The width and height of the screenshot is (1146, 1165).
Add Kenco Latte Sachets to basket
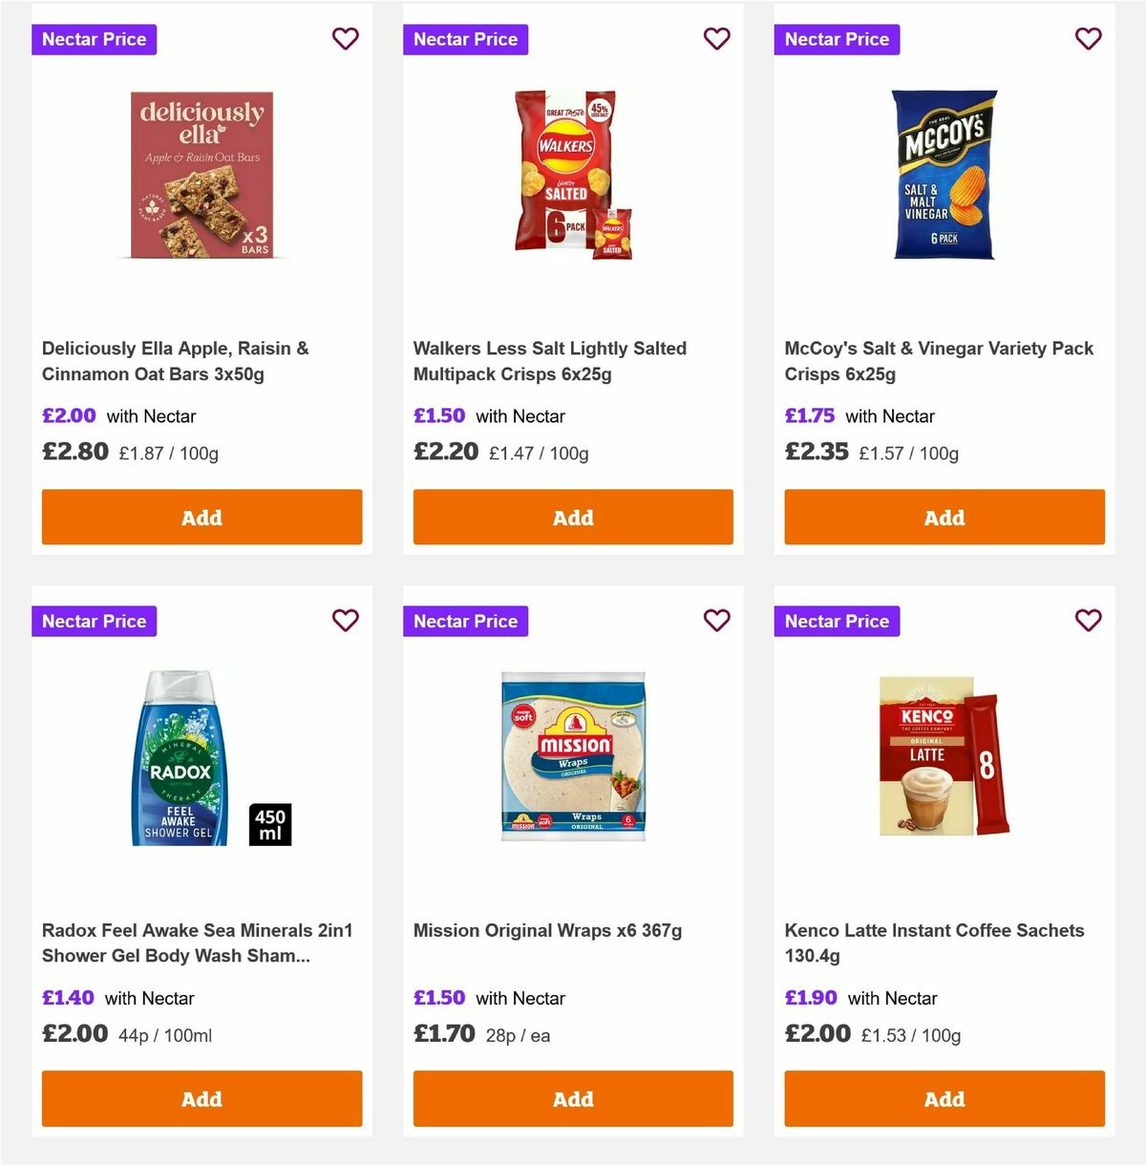944,1098
